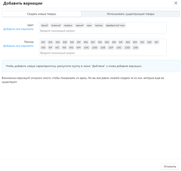Select the телесный color tag
The width and height of the screenshot is (181, 171).
[x=56, y=25]
